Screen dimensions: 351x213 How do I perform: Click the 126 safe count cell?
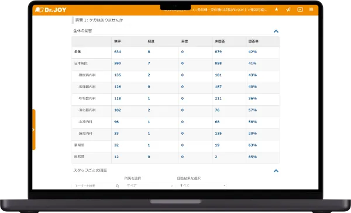(x=118, y=87)
